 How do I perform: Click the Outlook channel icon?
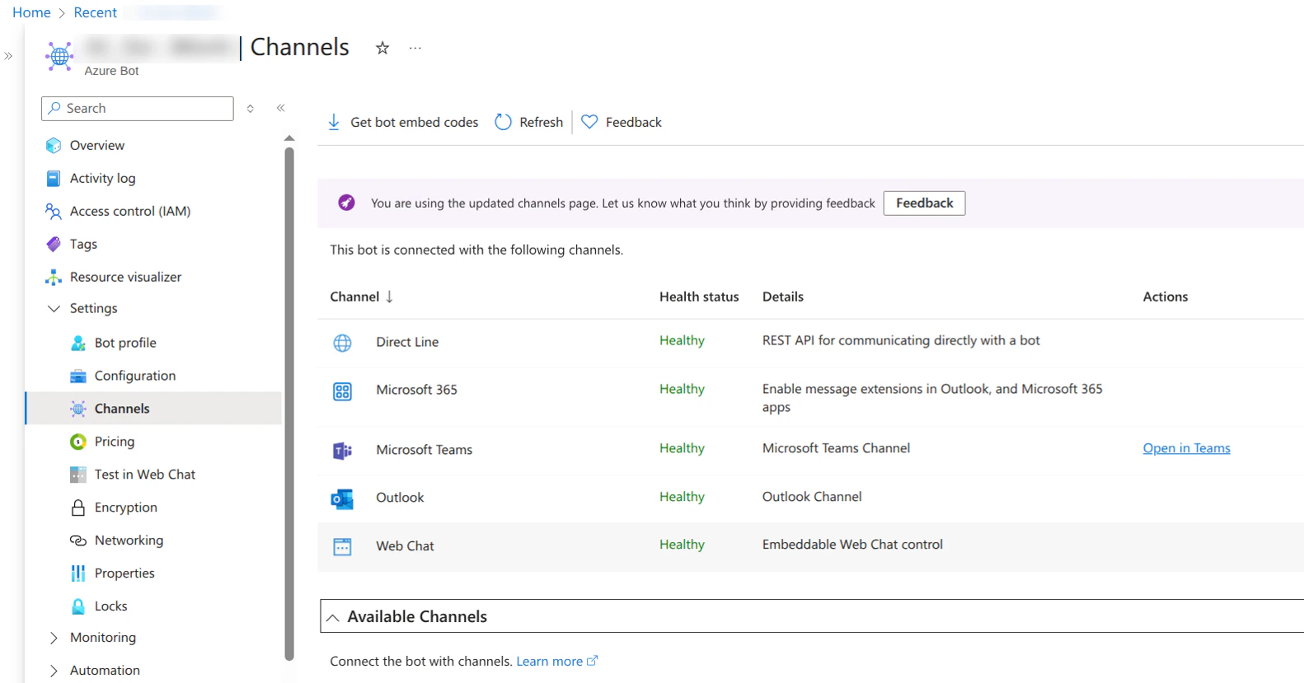[342, 498]
